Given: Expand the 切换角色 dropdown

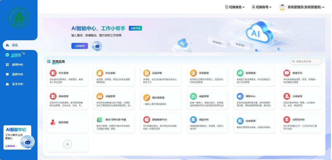Looking at the screenshot, I should click(235, 7).
